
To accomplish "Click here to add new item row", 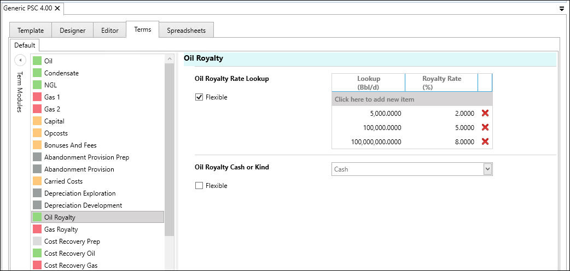I will 412,99.
